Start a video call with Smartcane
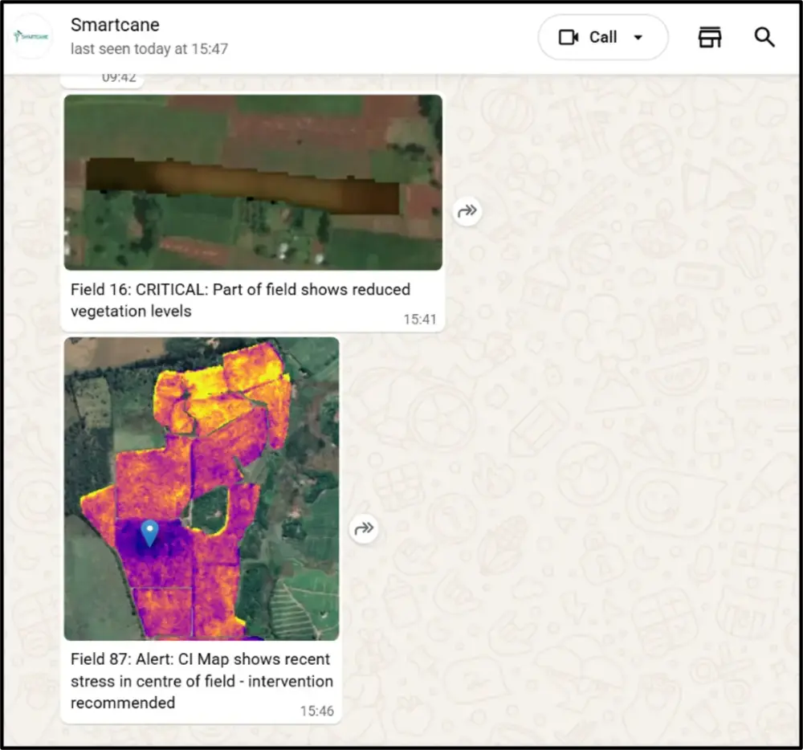Viewport: 803px width, 750px height. click(588, 38)
